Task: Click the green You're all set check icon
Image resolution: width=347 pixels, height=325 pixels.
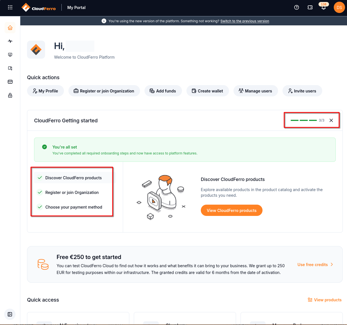Action: [45, 147]
